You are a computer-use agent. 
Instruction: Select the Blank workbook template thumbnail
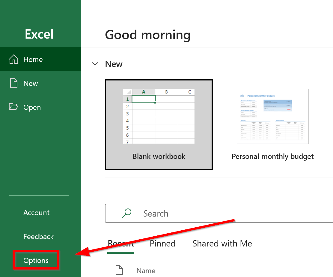(159, 125)
